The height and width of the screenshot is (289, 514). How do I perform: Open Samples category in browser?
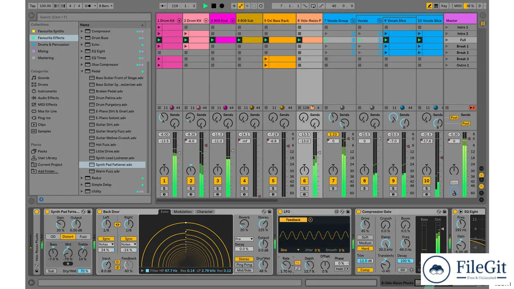44,131
